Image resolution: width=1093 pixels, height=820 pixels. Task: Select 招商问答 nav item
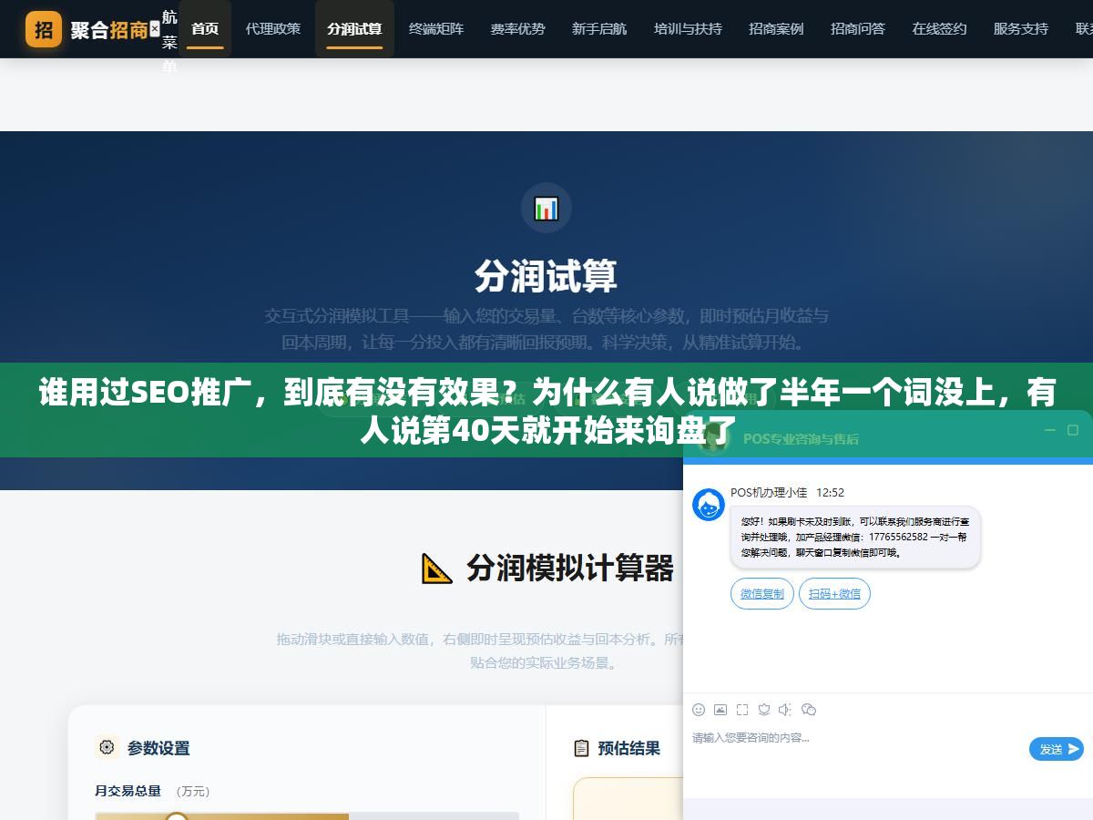click(858, 29)
